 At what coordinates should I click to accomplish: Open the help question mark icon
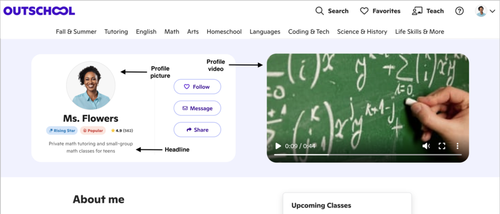[x=459, y=11]
